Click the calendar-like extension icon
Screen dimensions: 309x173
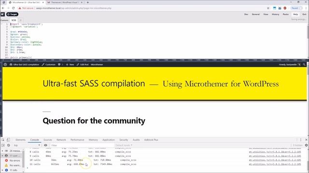click(x=280, y=8)
